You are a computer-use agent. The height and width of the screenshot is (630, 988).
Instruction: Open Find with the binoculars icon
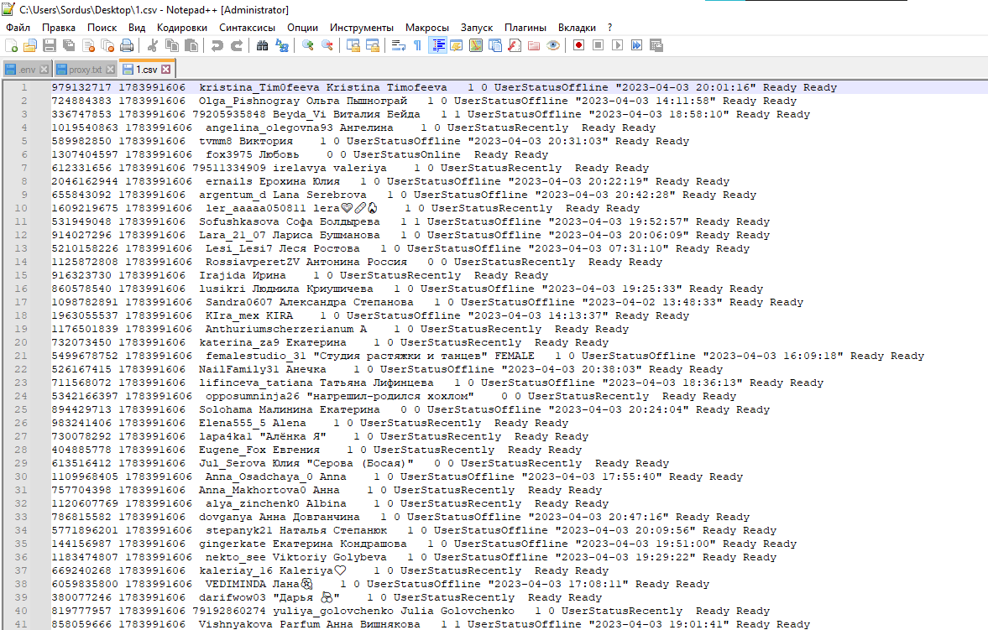[263, 45]
